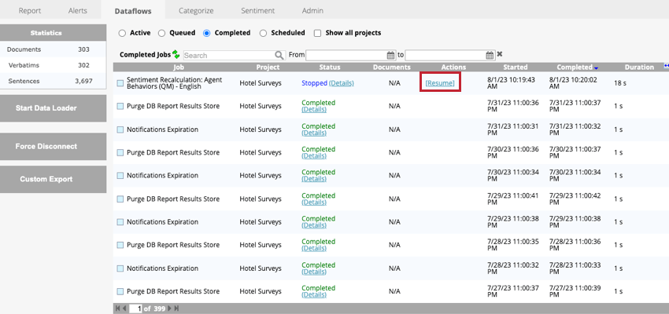669x314 pixels.
Task: Click the Resume link for stopped job
Action: (x=439, y=82)
